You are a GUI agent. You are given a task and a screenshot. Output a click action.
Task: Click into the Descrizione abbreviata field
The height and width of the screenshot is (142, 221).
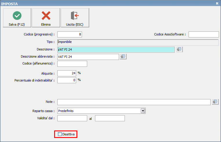coord(88,57)
